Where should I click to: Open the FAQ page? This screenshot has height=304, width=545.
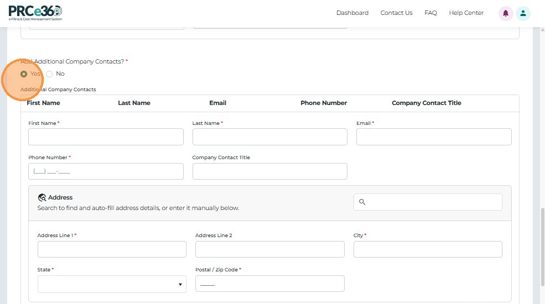[x=430, y=13]
